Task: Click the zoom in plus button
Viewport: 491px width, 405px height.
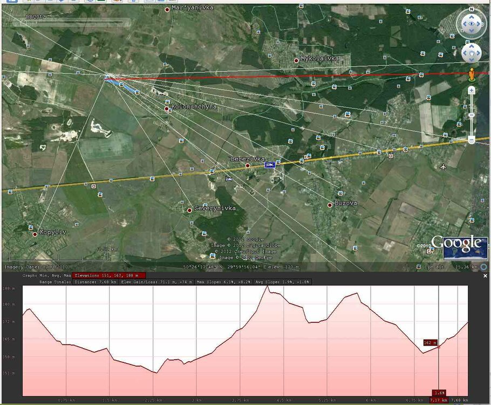Action: 472,91
